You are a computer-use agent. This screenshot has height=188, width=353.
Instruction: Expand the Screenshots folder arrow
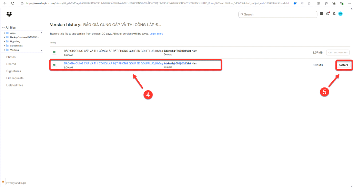[4, 45]
